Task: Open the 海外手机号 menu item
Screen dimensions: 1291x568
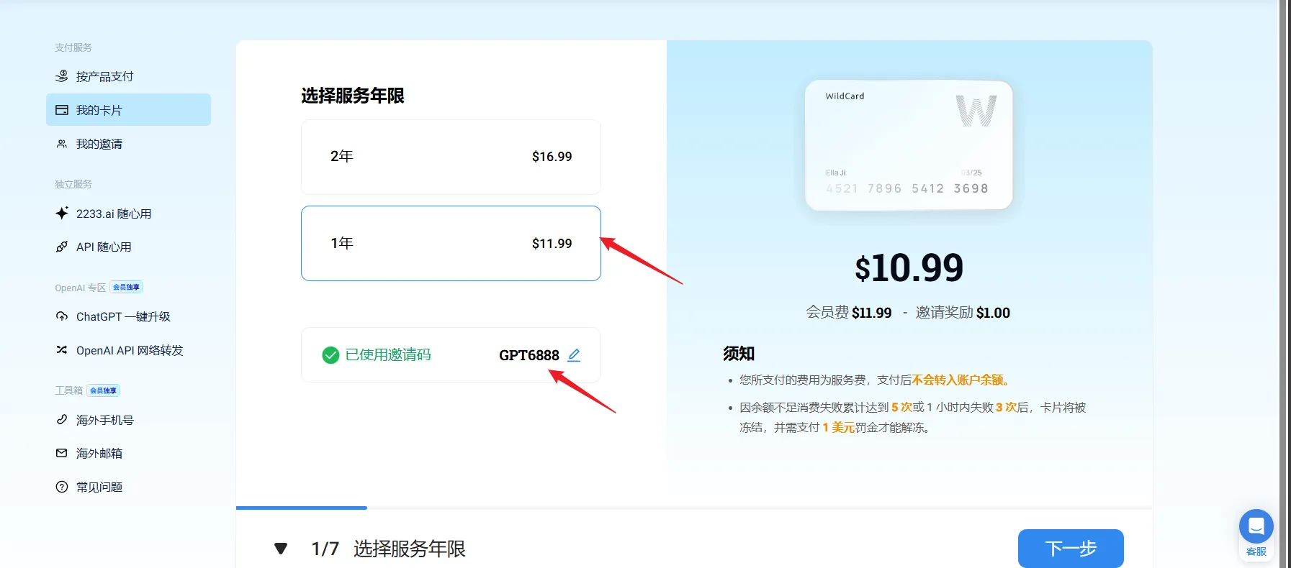Action: pyautogui.click(x=105, y=420)
